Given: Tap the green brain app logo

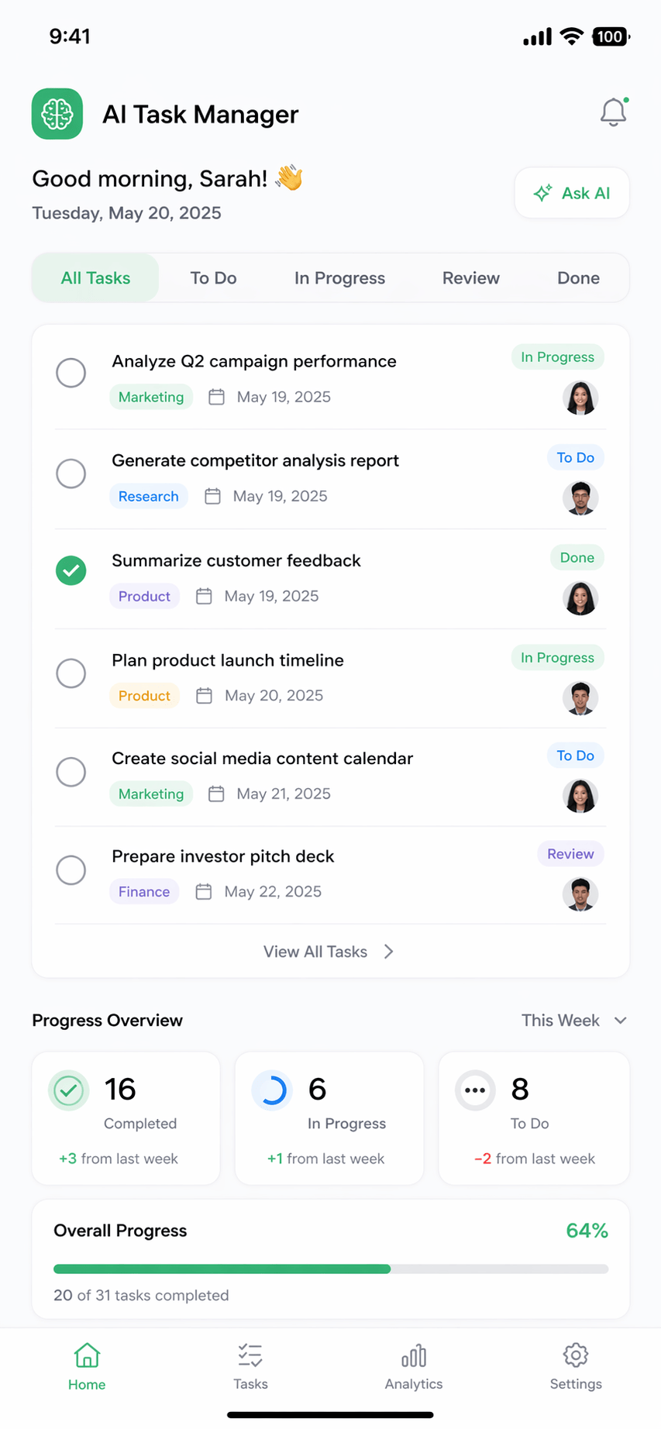Looking at the screenshot, I should click(x=57, y=114).
